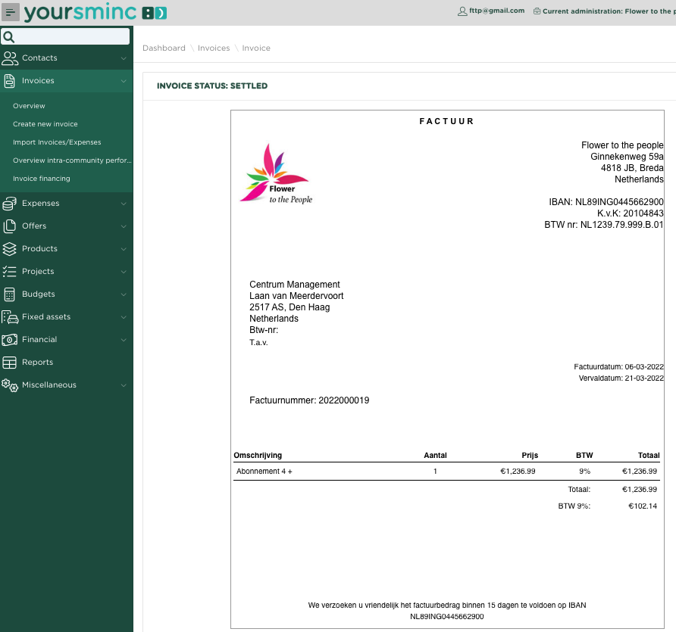Select Create new invoice
Viewport: 676px width, 632px height.
[x=45, y=124]
